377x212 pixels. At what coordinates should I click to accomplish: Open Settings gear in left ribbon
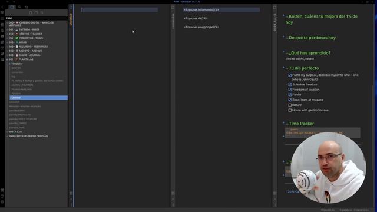tap(2, 202)
